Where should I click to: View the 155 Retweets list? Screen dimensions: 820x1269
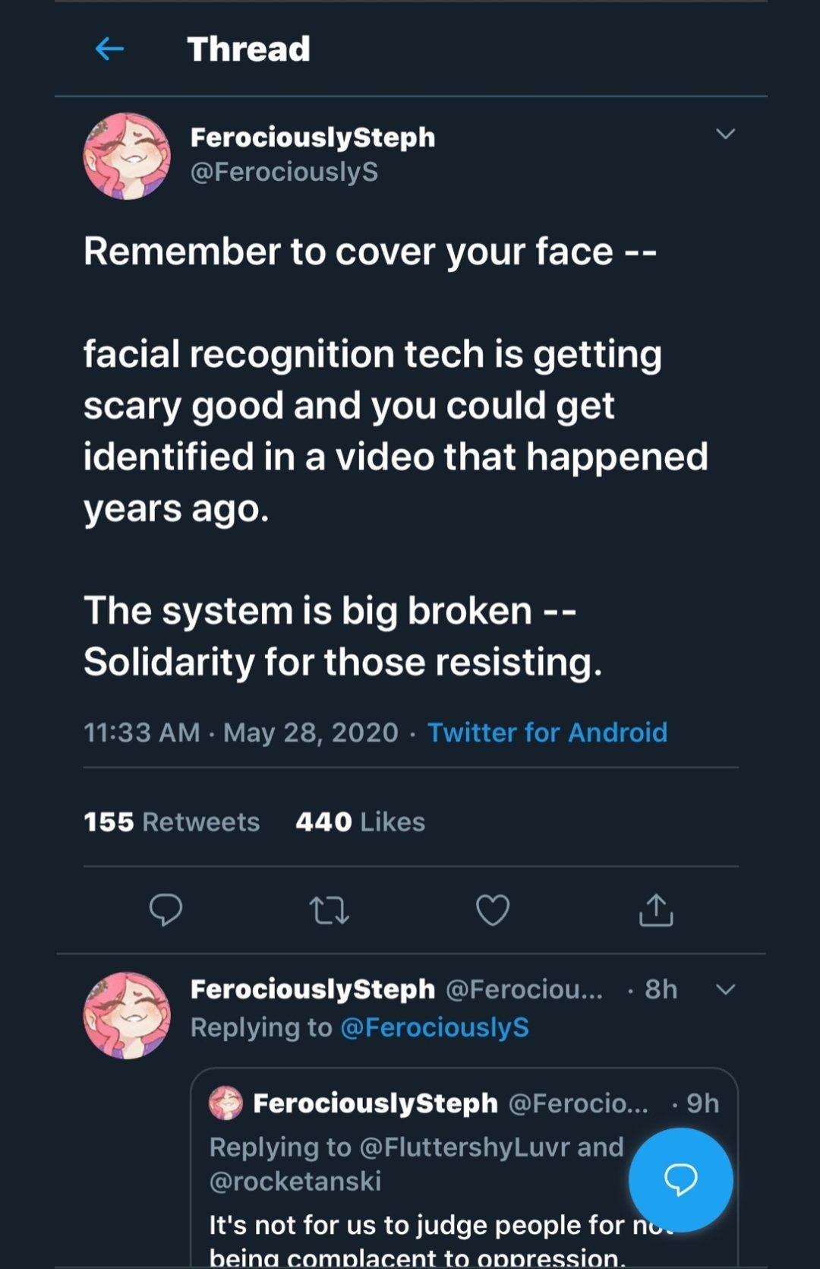(x=172, y=822)
